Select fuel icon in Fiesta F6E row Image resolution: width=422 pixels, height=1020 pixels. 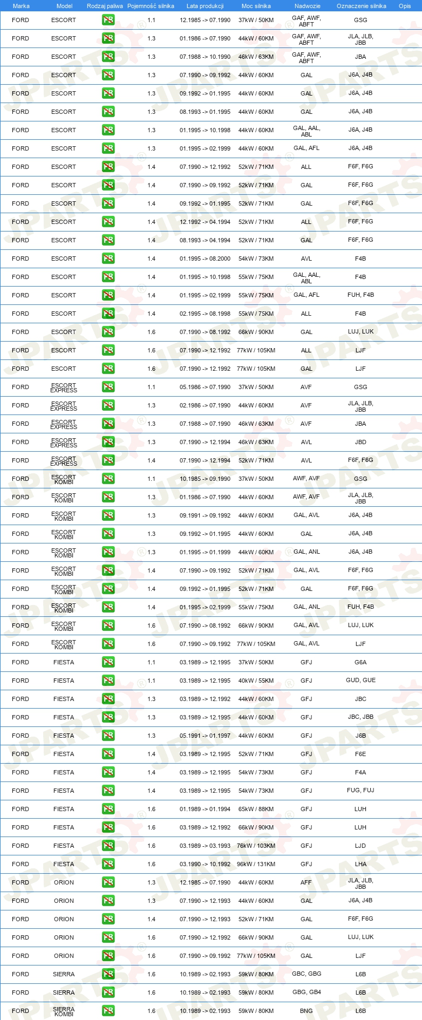point(108,754)
